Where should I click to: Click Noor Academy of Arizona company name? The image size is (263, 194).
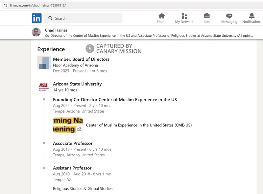coord(76,65)
